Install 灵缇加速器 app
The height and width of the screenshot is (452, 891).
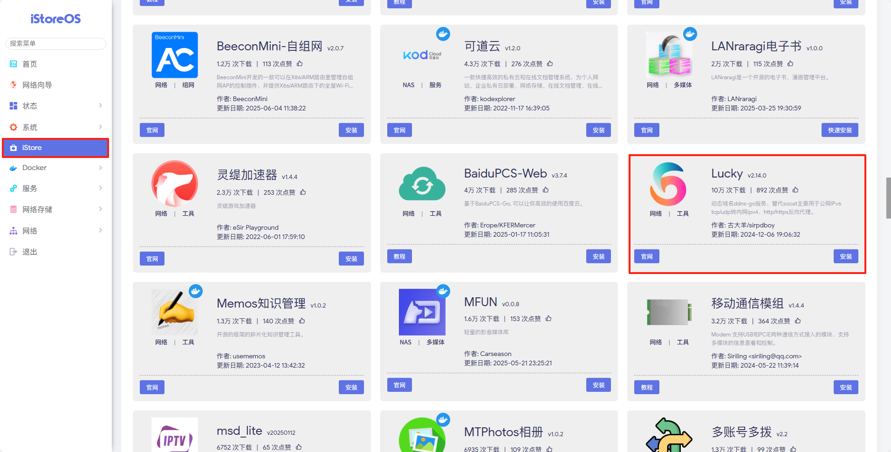click(x=351, y=259)
